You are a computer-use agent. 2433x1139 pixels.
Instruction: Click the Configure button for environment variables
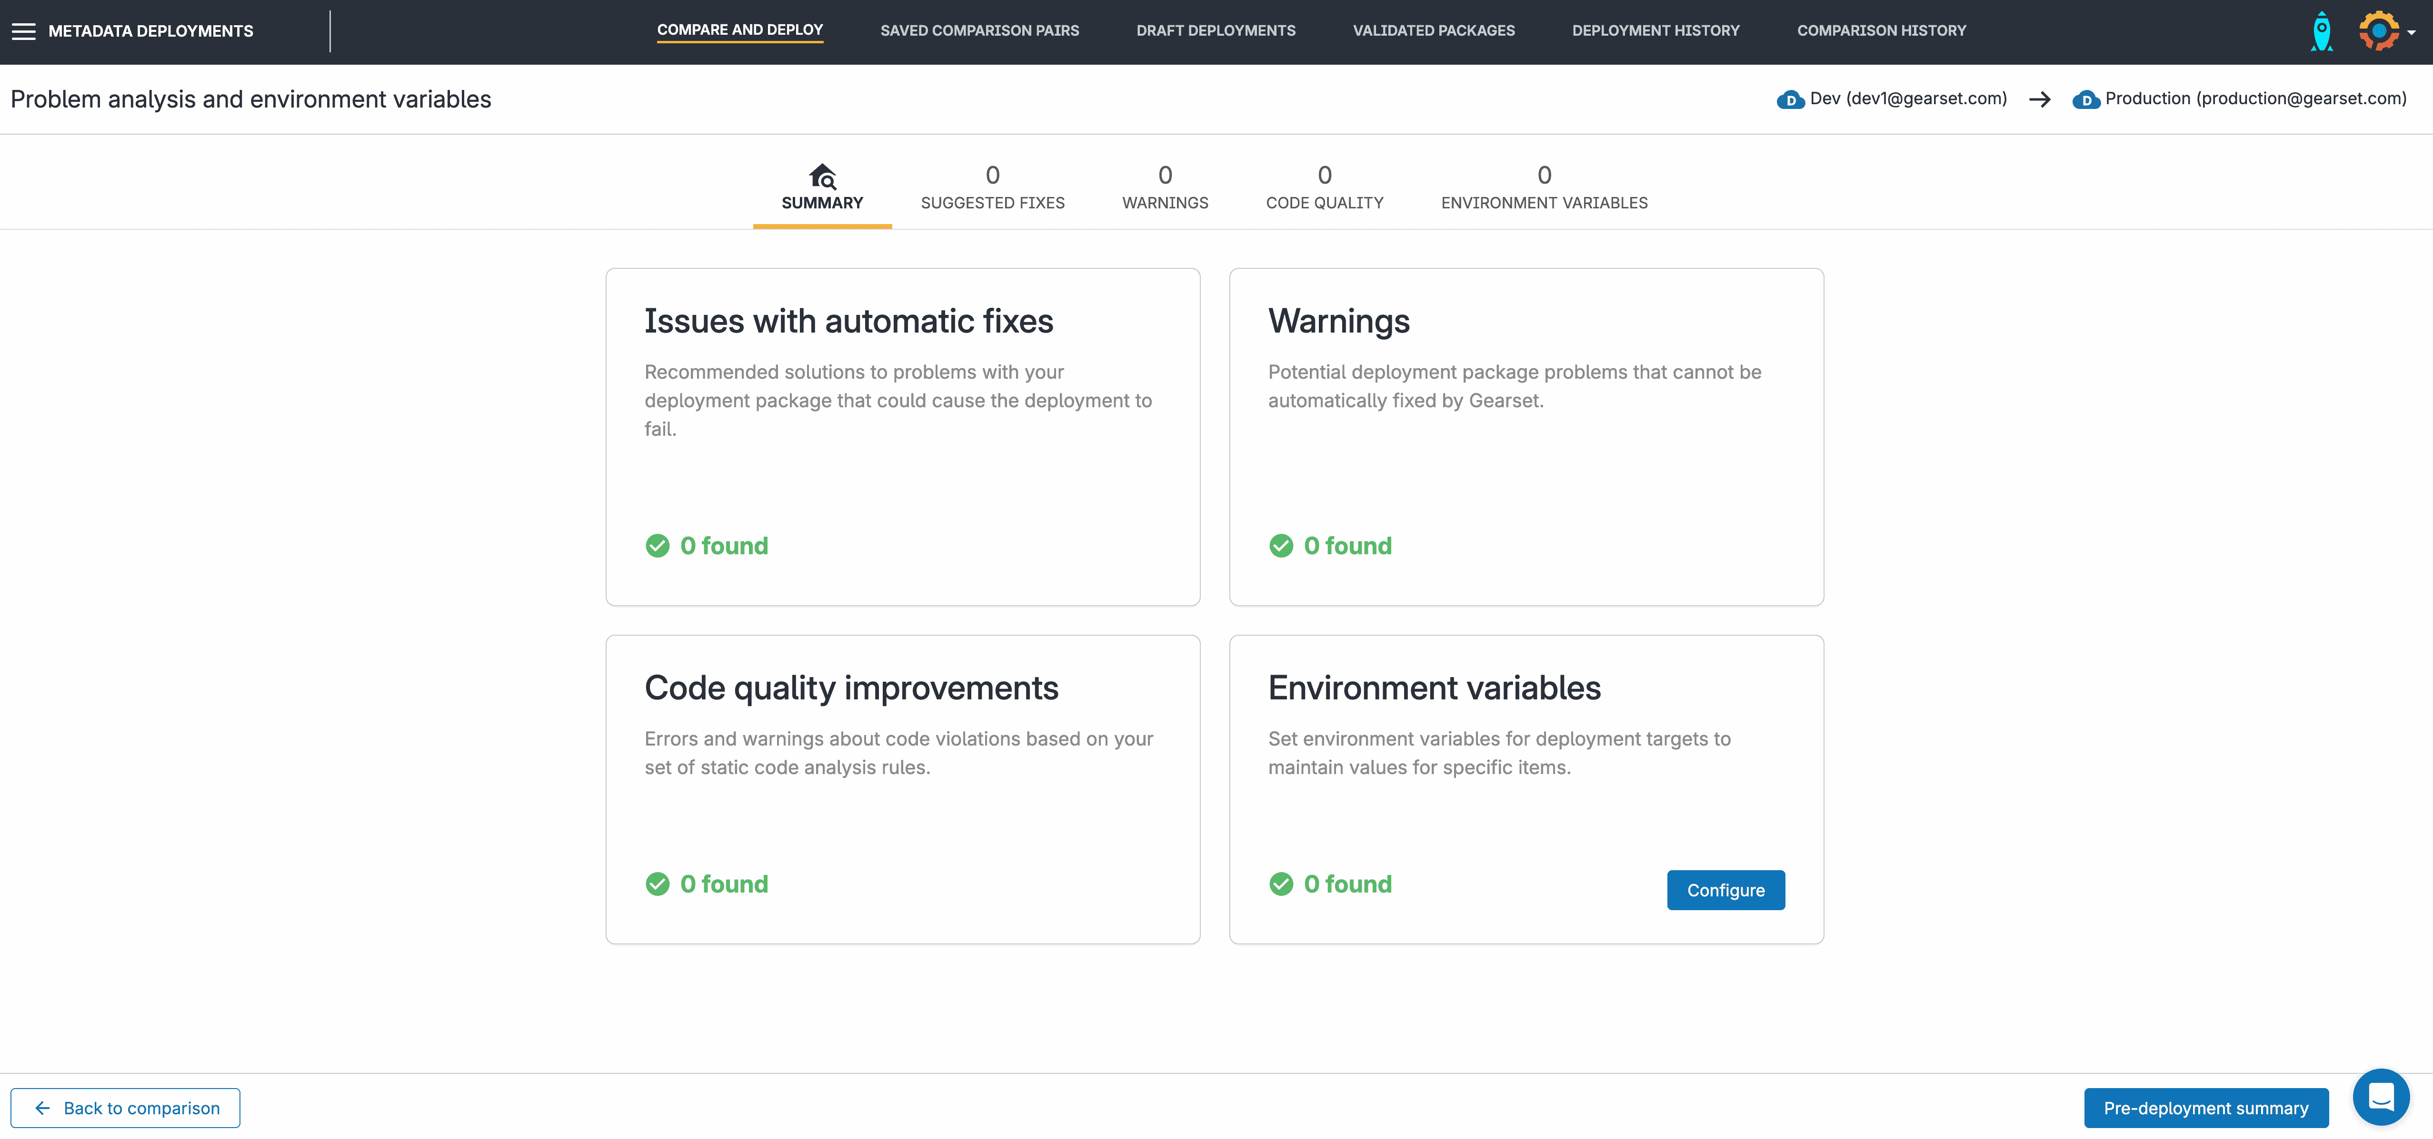(x=1725, y=889)
